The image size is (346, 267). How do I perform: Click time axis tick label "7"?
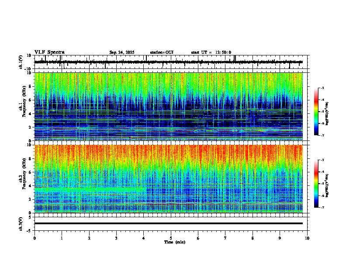coord(225,238)
